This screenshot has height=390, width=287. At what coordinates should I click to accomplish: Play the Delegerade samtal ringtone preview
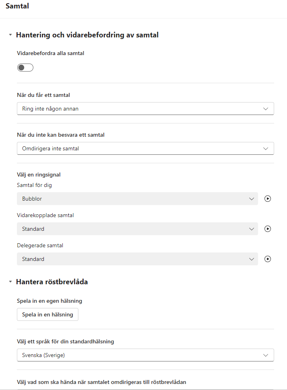pos(268,259)
